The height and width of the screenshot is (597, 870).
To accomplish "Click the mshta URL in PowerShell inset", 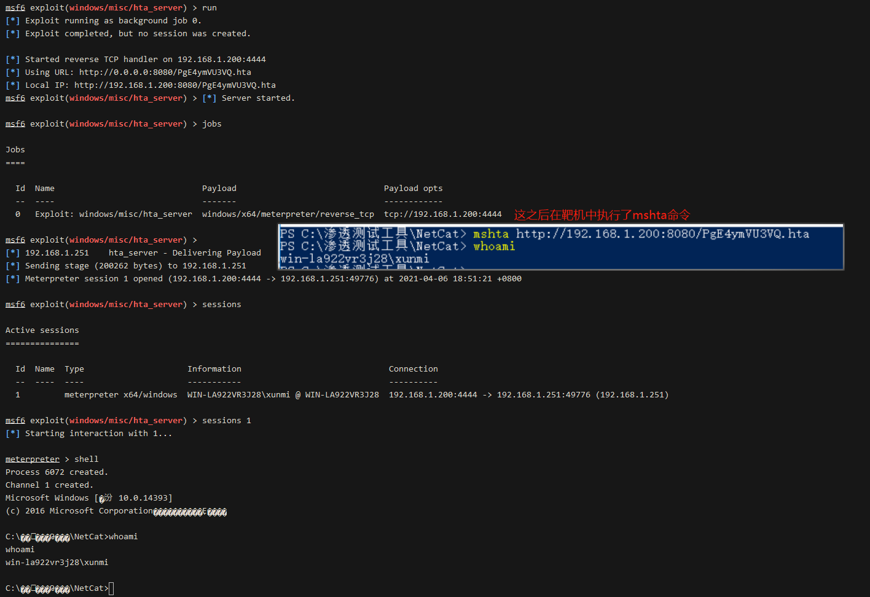I will point(662,234).
